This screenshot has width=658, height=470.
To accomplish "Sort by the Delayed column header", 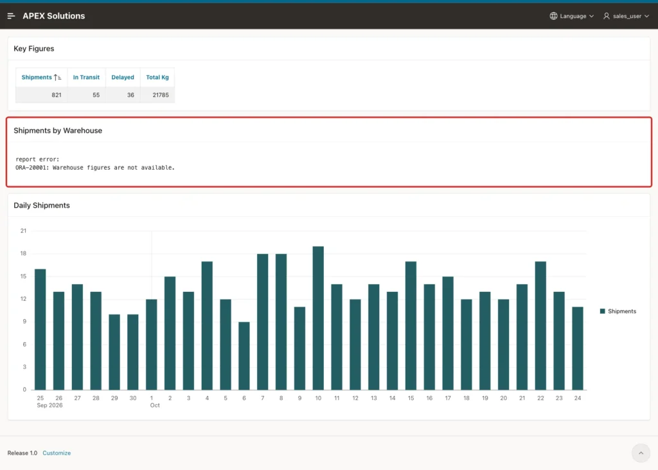I will pos(123,77).
